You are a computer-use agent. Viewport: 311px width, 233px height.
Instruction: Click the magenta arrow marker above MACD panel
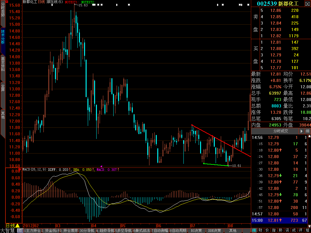101,166
